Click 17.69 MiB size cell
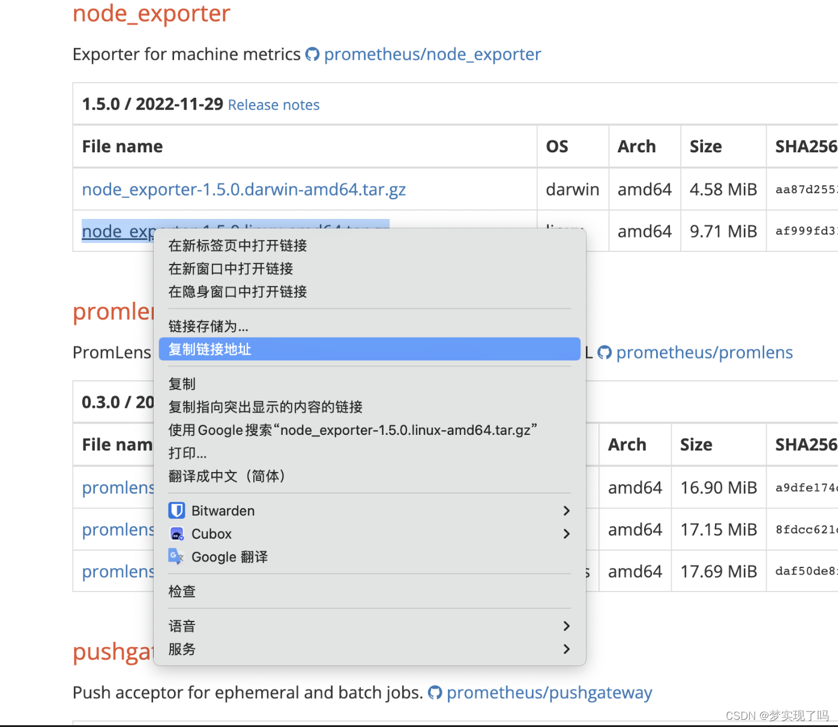The height and width of the screenshot is (727, 838). (x=719, y=572)
